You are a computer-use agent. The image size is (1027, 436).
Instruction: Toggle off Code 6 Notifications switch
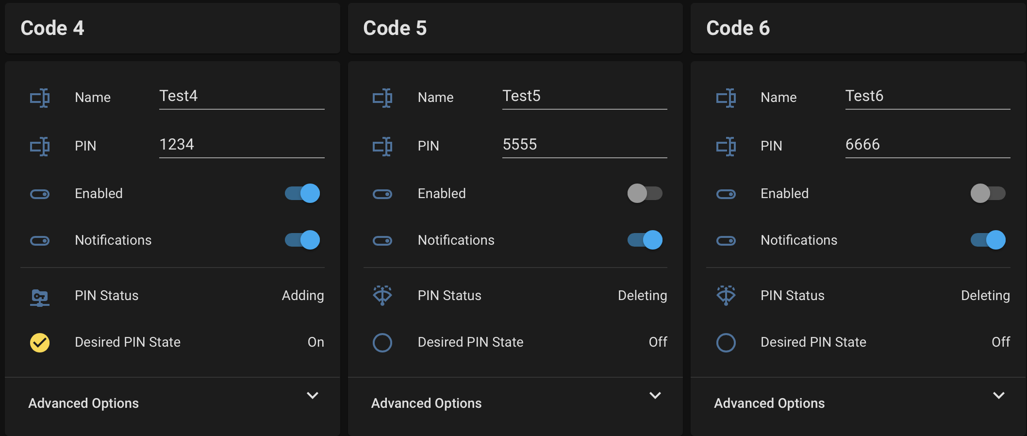[988, 240]
